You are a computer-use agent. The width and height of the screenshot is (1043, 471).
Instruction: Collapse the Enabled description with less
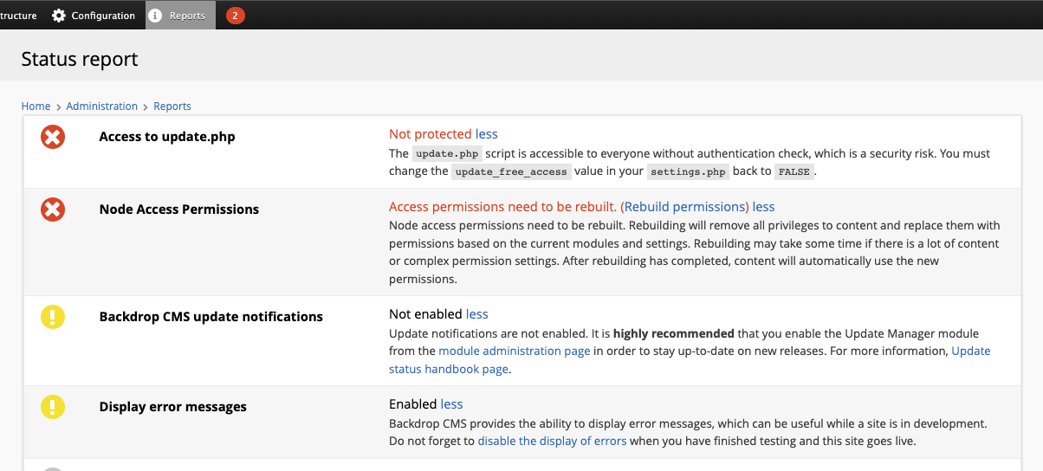[451, 404]
